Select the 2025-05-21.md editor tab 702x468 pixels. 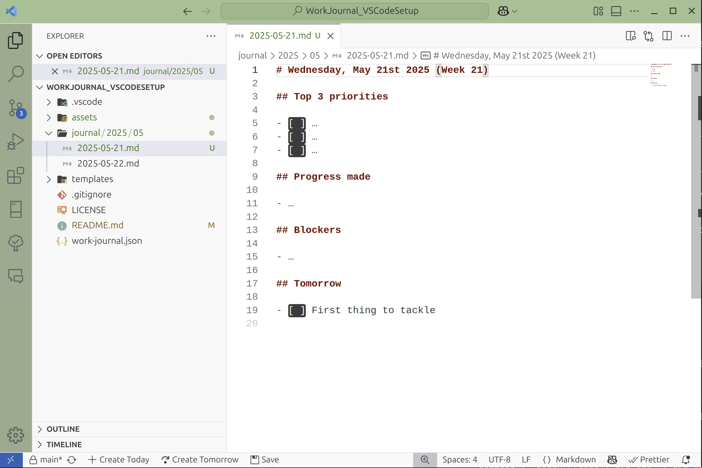coord(284,36)
